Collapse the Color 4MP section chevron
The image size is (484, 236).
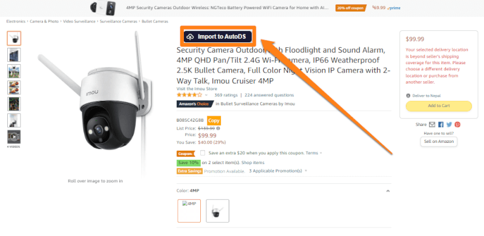click(x=388, y=191)
